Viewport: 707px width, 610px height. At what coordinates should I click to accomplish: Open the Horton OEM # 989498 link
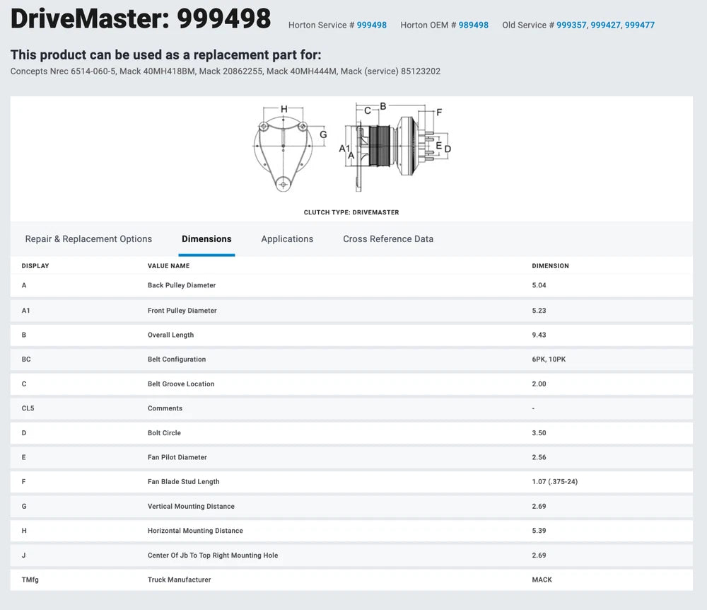coord(473,25)
